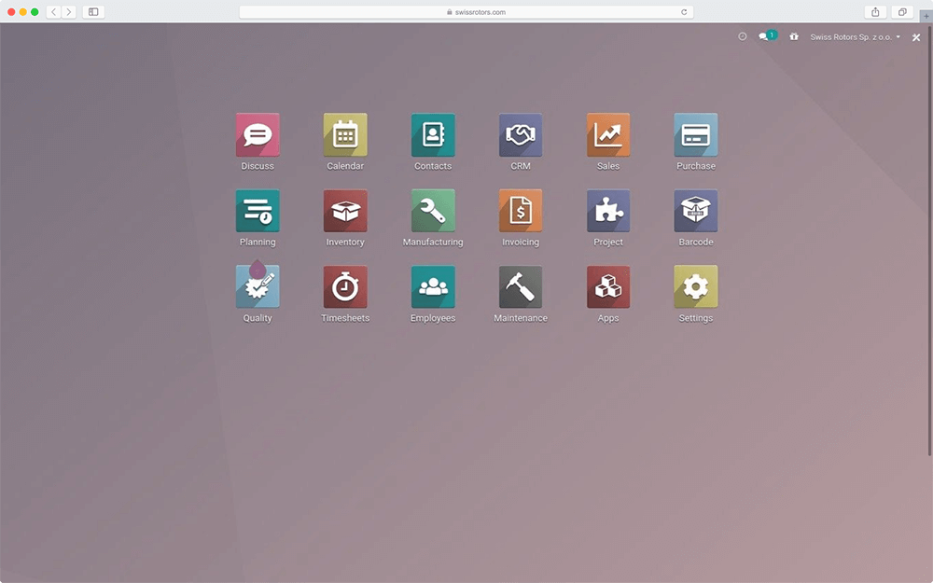The width and height of the screenshot is (933, 583).
Task: Open the Employees app
Action: click(x=433, y=286)
